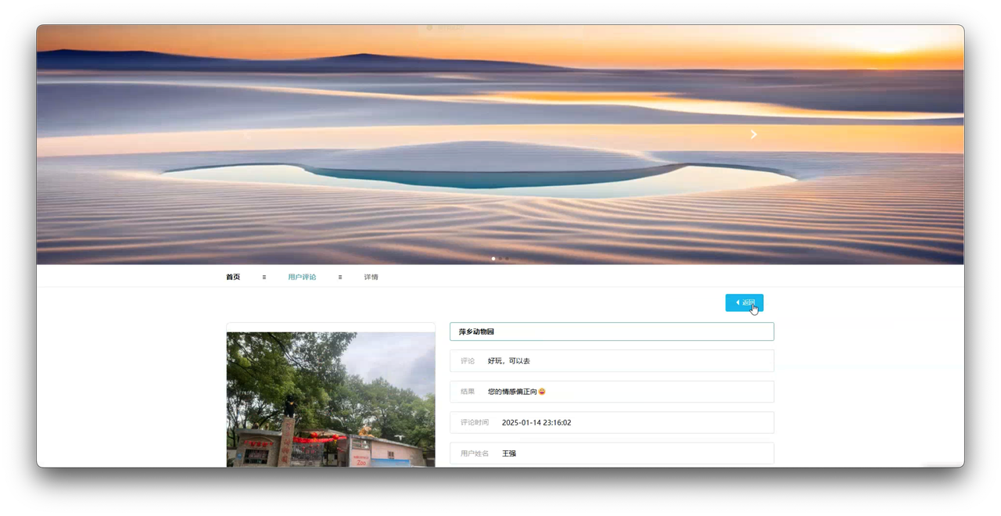Click the hamburger icon beside 详情
Image resolution: width=1001 pixels, height=516 pixels.
coord(340,277)
